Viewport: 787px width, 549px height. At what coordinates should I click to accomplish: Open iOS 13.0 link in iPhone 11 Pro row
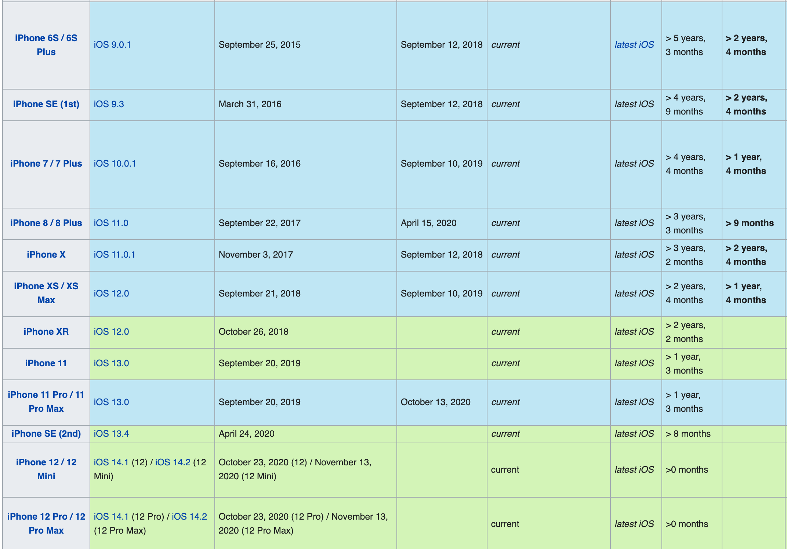pos(111,402)
